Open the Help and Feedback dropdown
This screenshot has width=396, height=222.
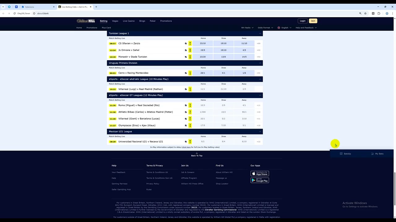306,28
